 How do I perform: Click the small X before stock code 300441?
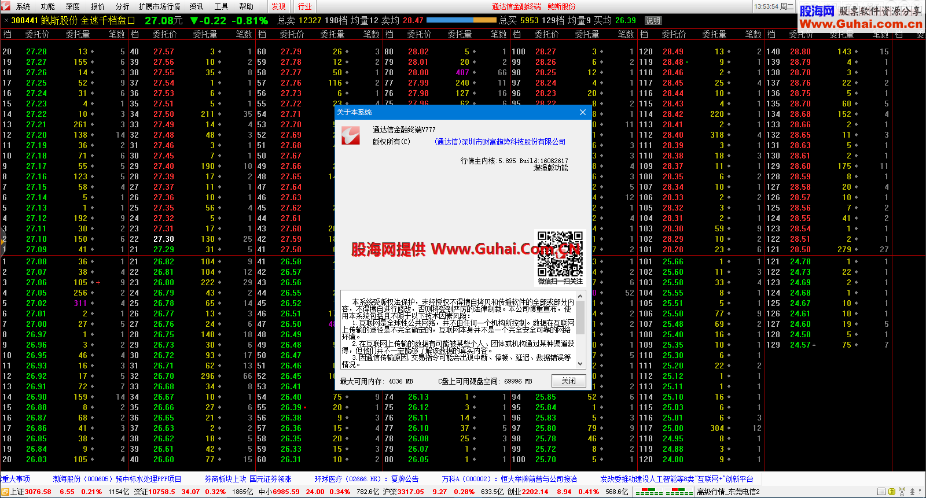tap(6, 21)
